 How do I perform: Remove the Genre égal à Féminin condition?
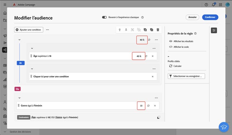[x=155, y=106]
